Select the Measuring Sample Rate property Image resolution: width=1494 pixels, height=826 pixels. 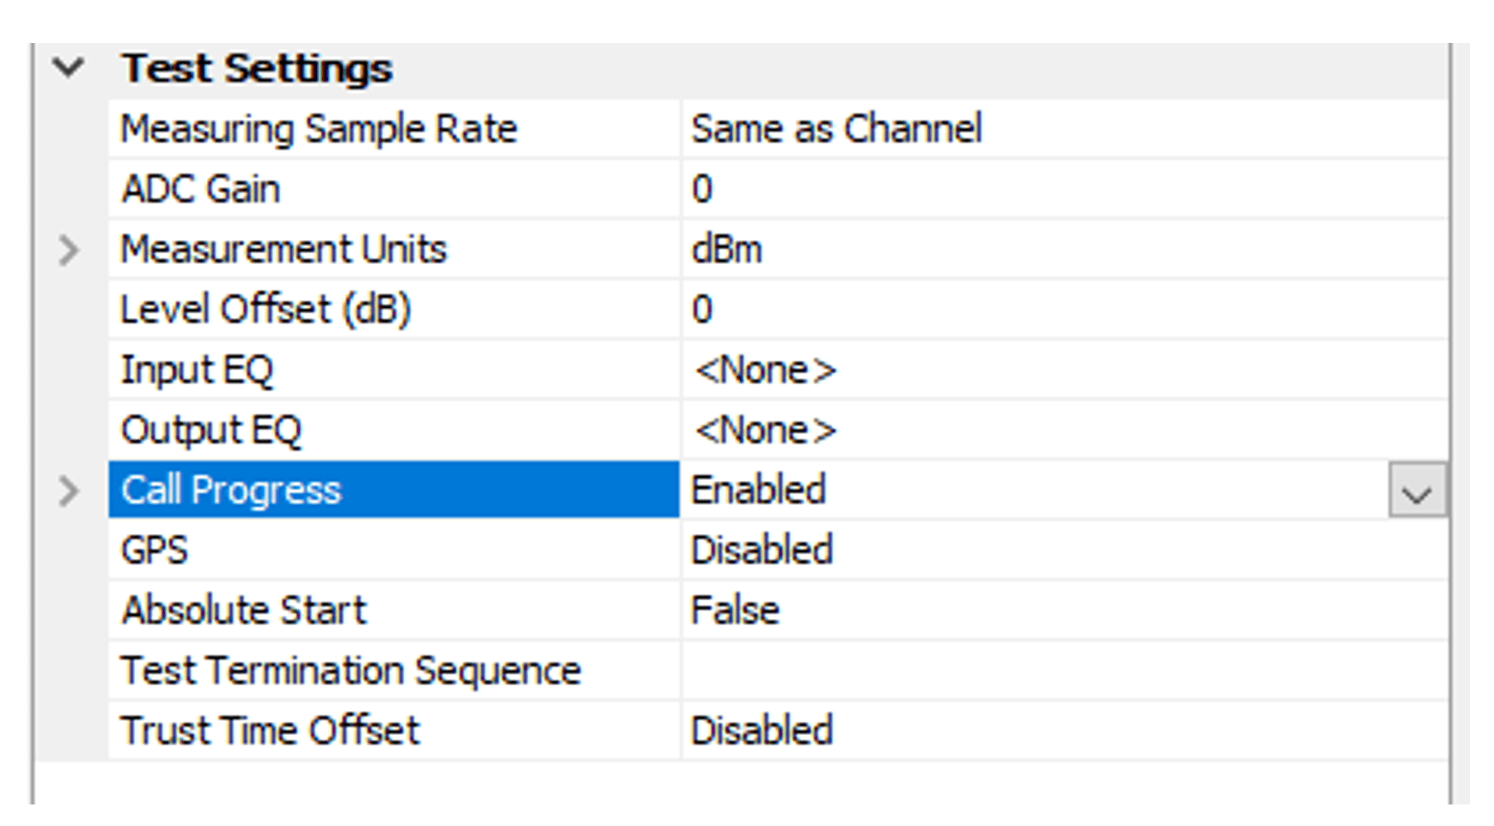pyautogui.click(x=319, y=130)
